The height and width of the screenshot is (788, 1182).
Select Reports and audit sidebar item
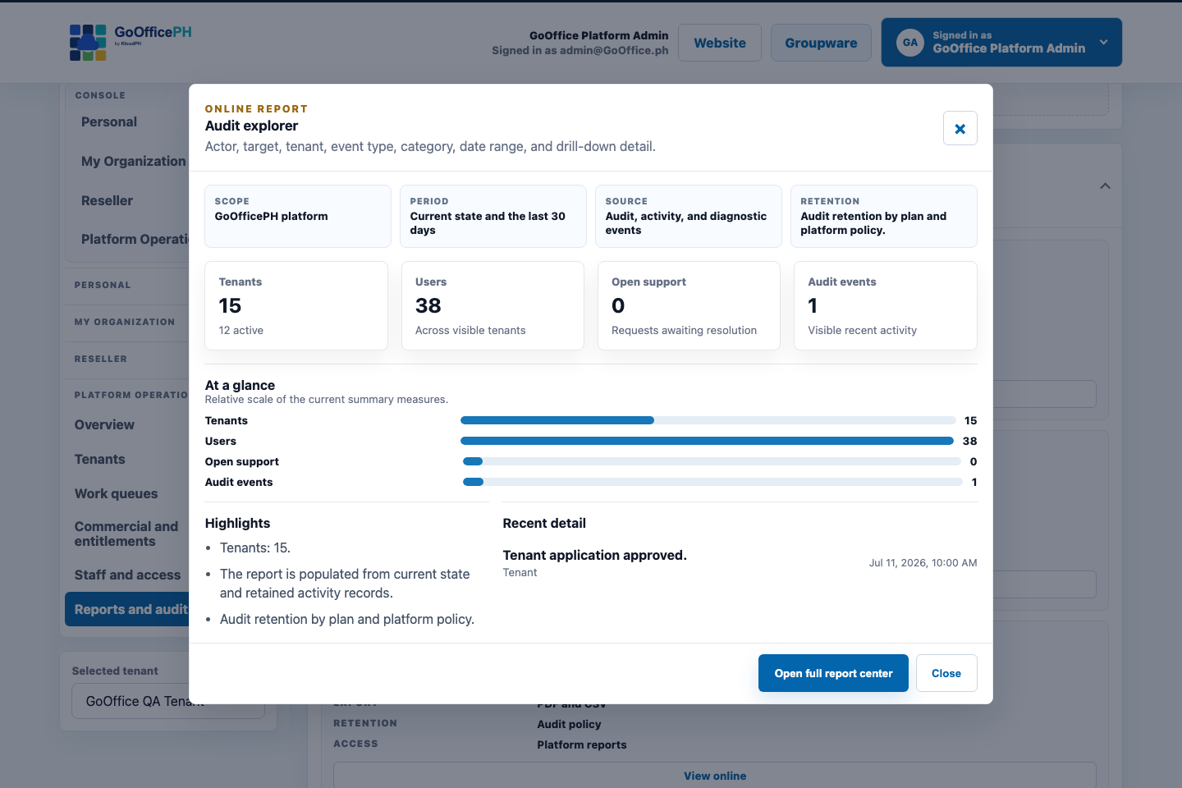tap(127, 609)
